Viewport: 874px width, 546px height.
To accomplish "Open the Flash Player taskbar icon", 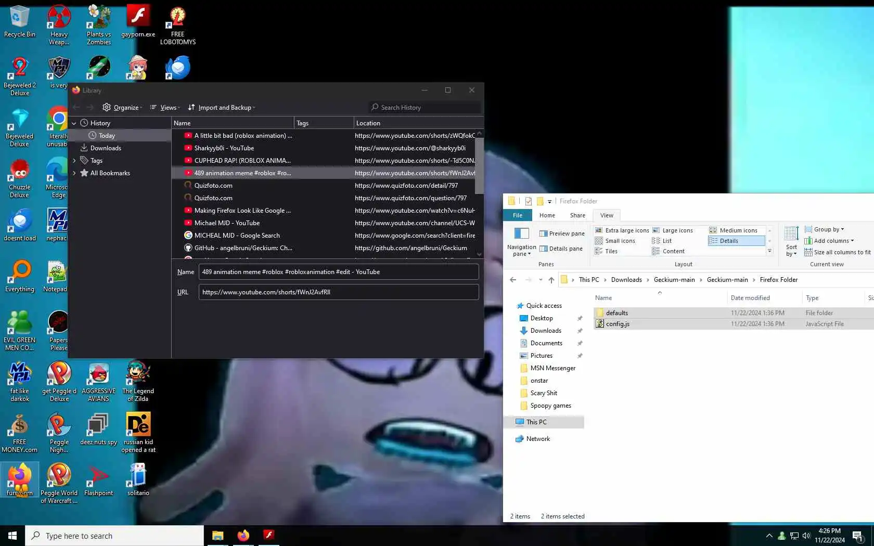I will point(268,535).
